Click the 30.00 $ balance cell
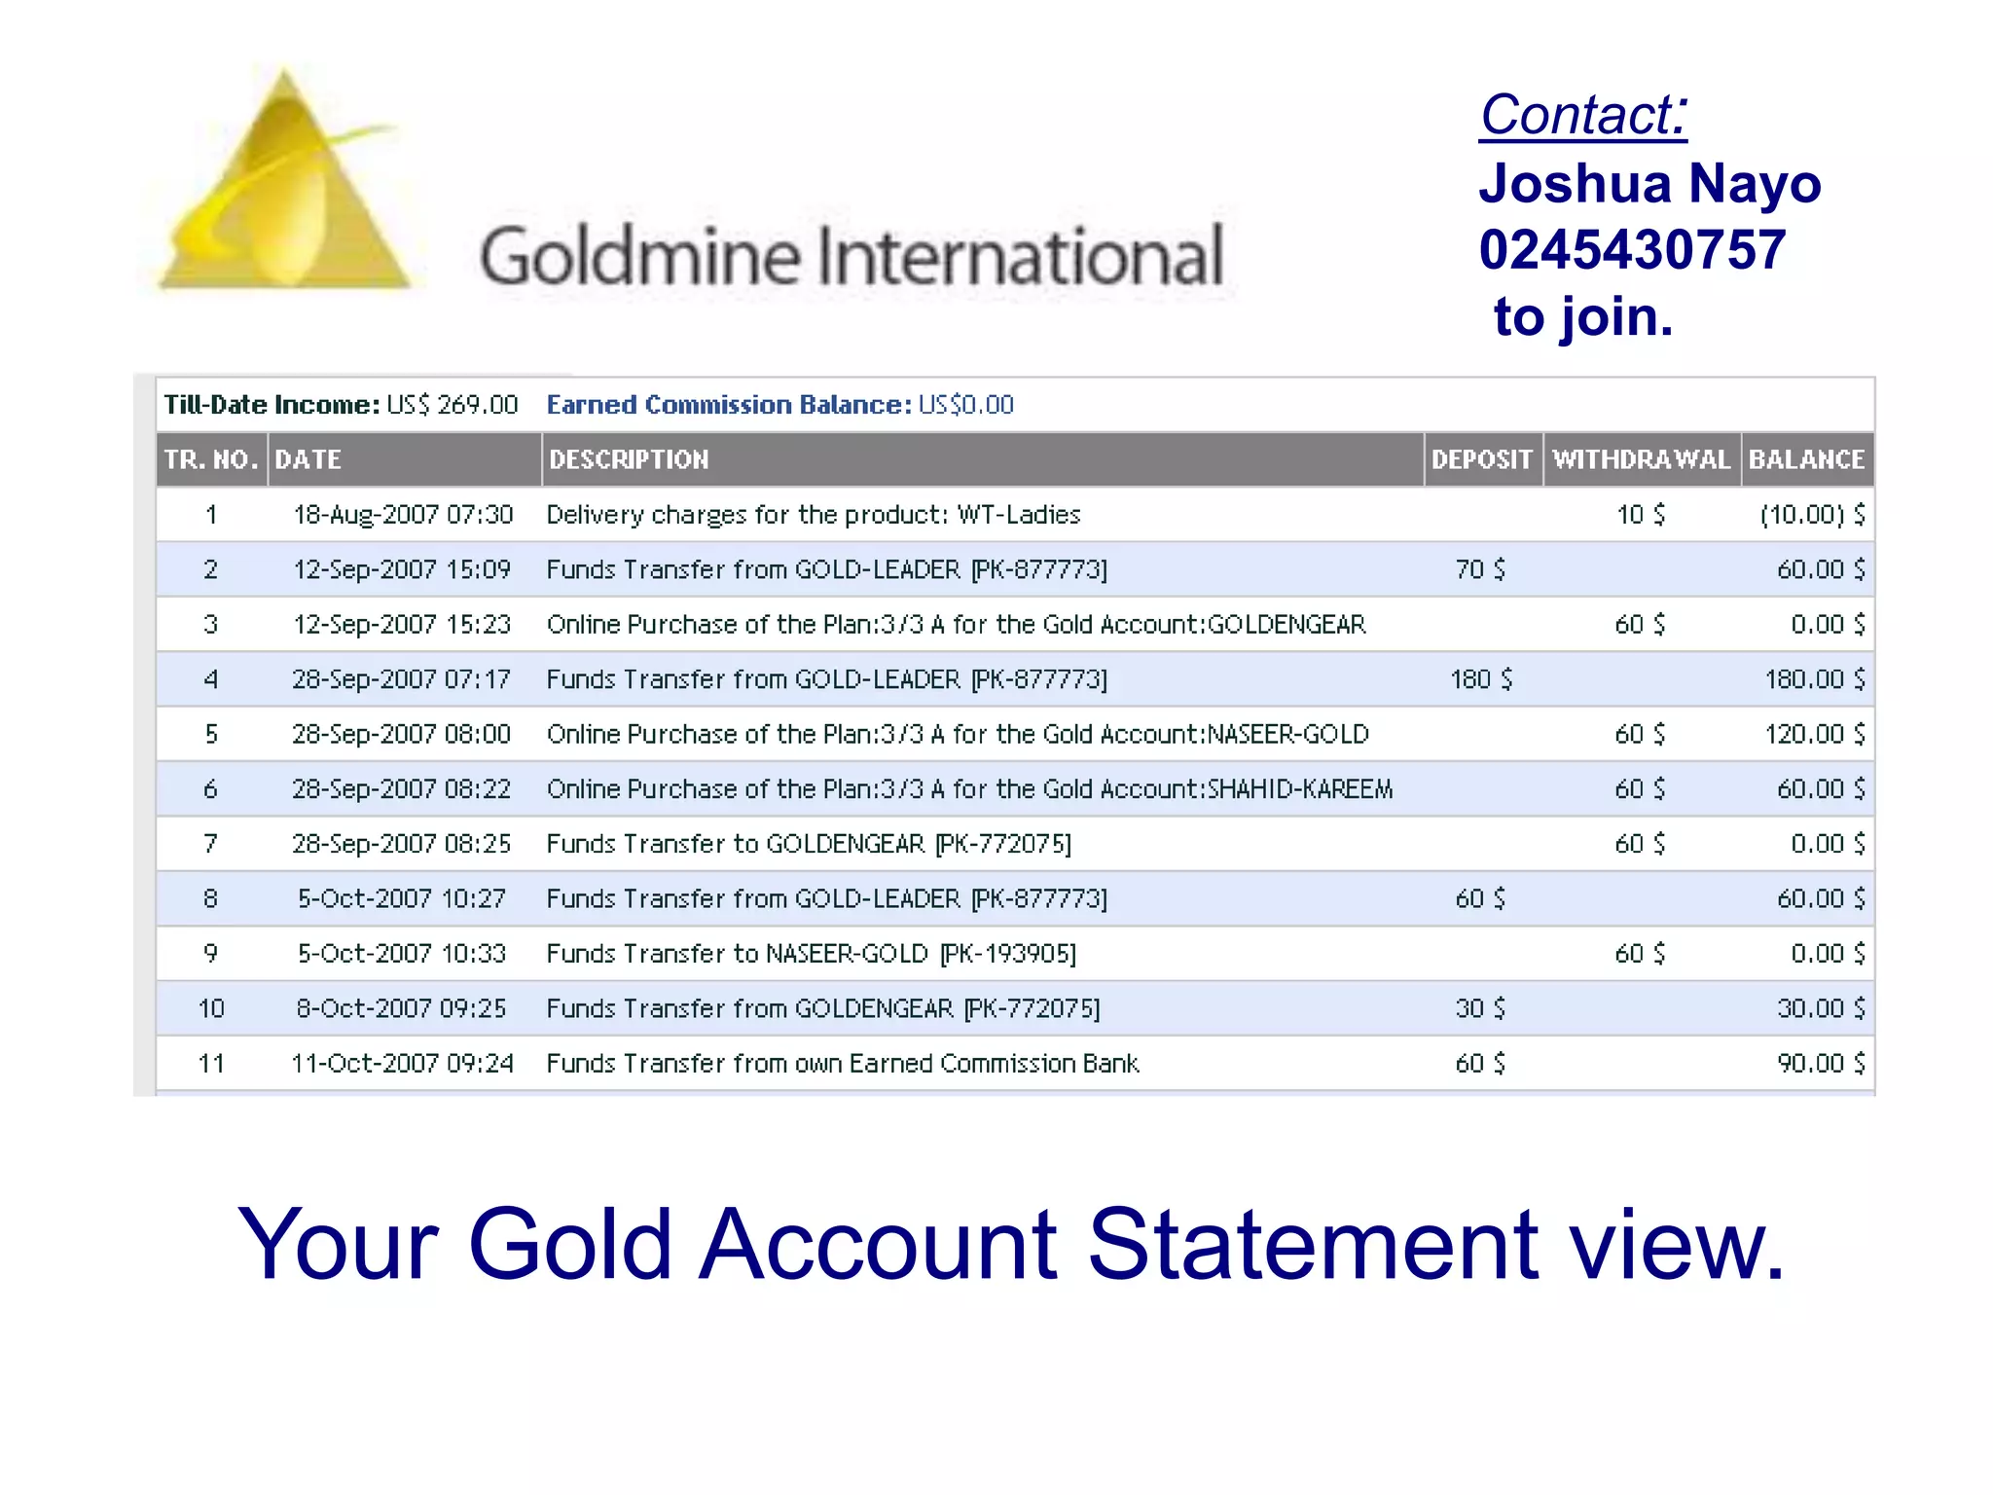 (1821, 1008)
